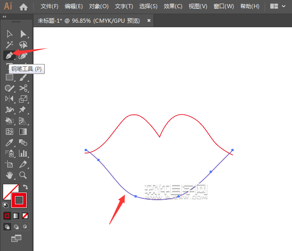Enable Draw Behind mode

pos(16,226)
